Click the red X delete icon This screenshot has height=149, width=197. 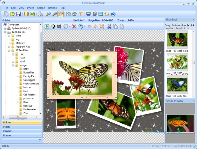pos(74,26)
